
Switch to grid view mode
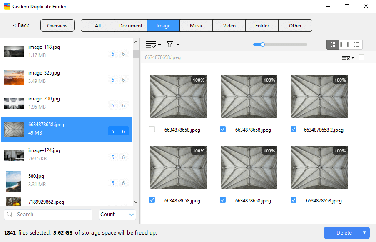coord(332,45)
